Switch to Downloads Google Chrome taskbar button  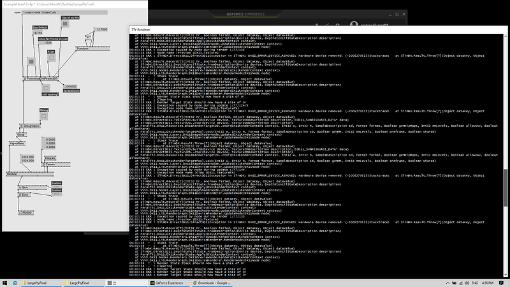pyautogui.click(x=212, y=283)
